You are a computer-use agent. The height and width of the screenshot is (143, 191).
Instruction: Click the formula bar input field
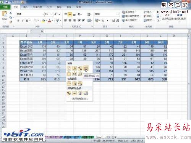click(x=116, y=31)
